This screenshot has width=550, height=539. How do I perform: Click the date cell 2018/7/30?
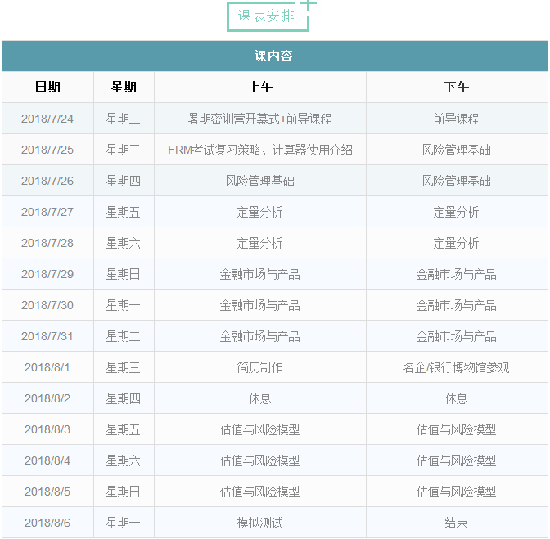tap(47, 305)
